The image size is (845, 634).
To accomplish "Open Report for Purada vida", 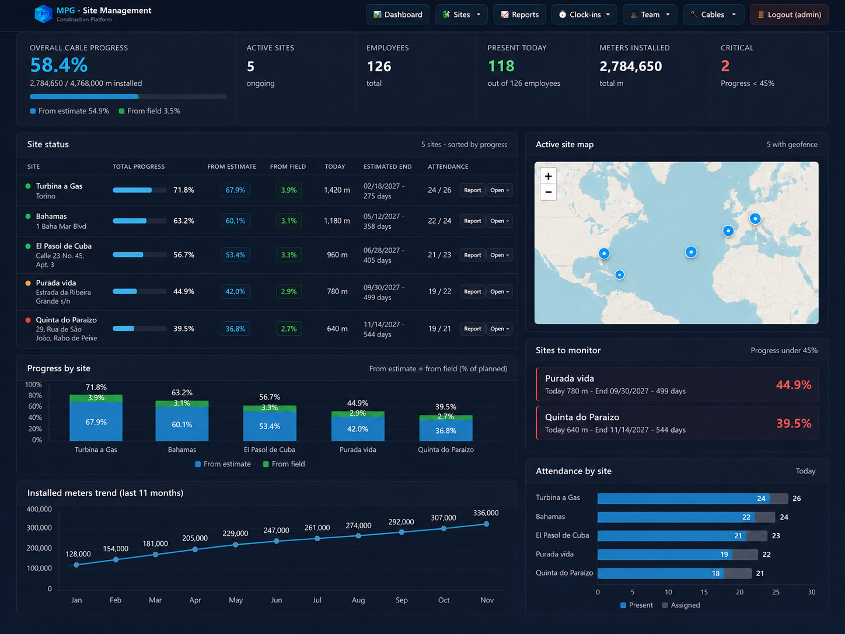I will (472, 291).
